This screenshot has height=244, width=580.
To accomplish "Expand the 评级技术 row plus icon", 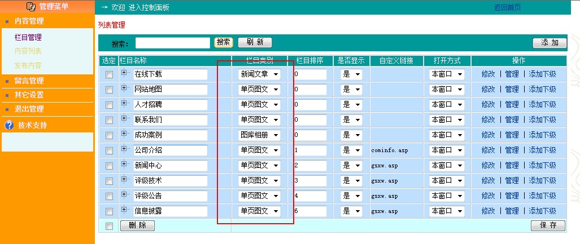I will [124, 179].
